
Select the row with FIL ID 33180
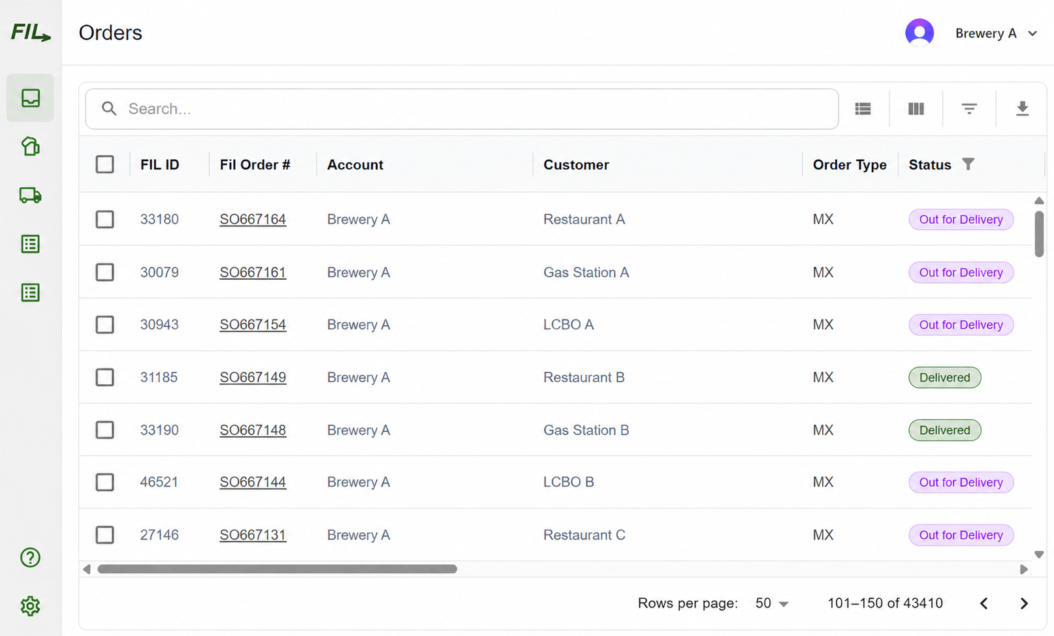pyautogui.click(x=104, y=219)
